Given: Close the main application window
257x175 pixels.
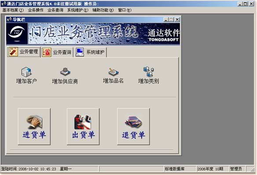Looking at the screenshot, I should pyautogui.click(x=251, y=4).
